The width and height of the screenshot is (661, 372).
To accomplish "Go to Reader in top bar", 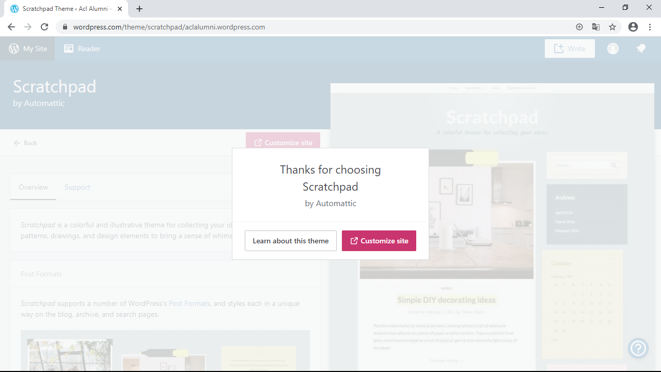I will [82, 49].
